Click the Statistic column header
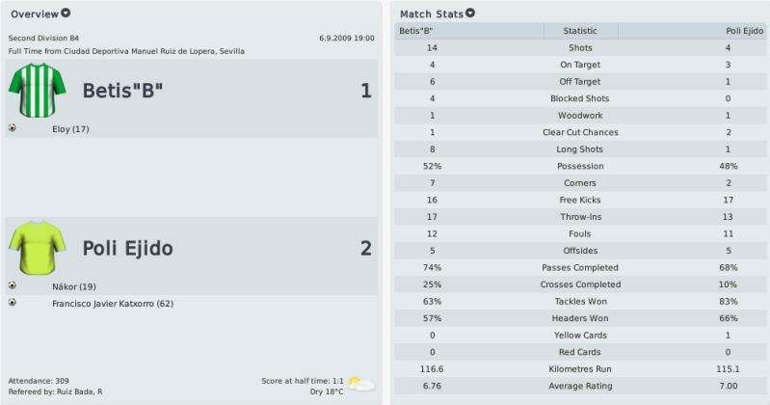 580,31
